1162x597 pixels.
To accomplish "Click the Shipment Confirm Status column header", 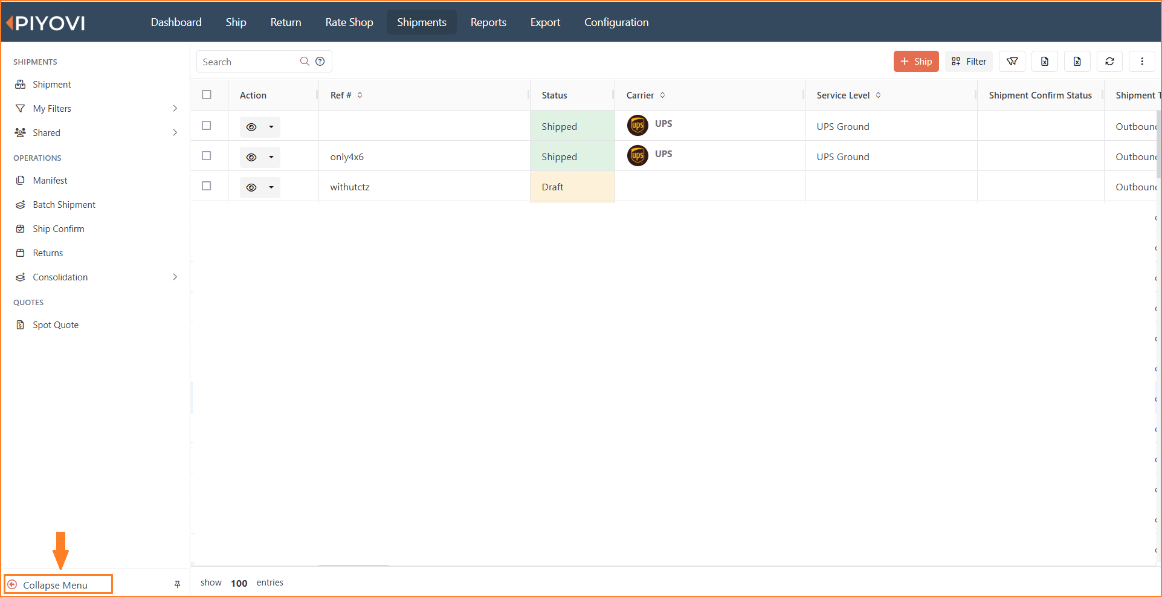I will coord(1040,95).
